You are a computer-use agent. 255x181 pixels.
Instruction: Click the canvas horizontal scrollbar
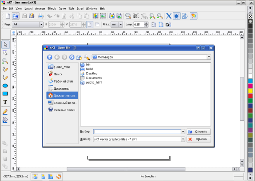[x=126, y=169]
